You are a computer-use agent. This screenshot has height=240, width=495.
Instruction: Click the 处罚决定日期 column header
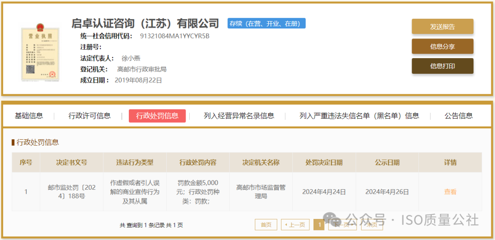coord(324,163)
